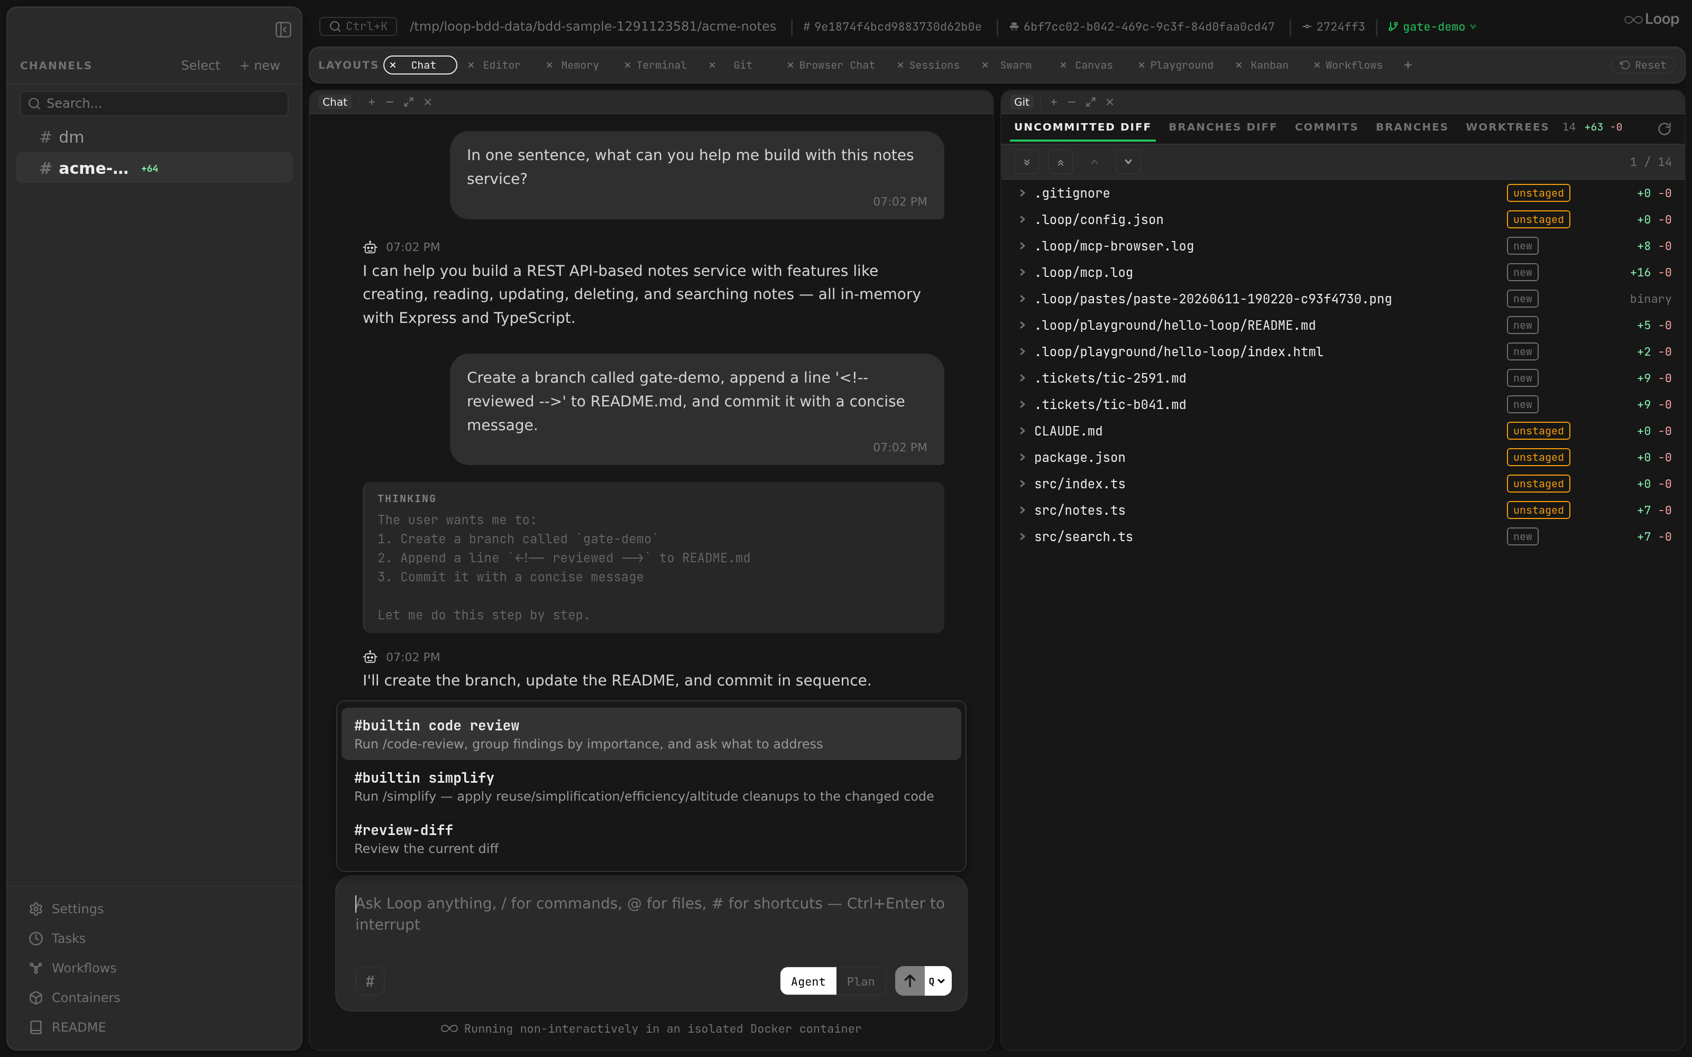The height and width of the screenshot is (1057, 1692).
Task: Select the Memory layout
Action: pos(580,65)
